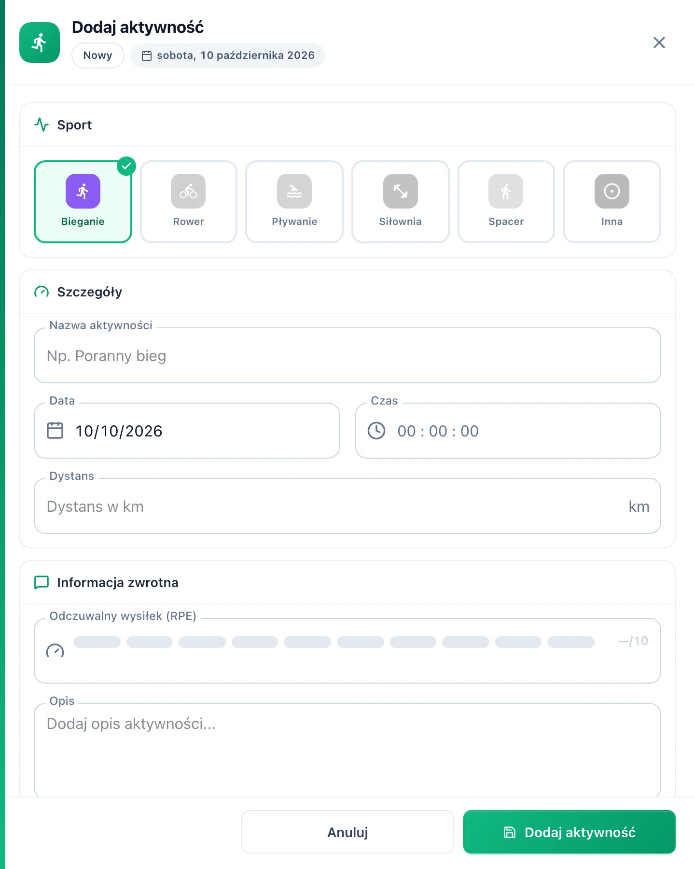Toggle the selected Bieganie sport card
Screen dimensions: 695x869
click(x=83, y=202)
